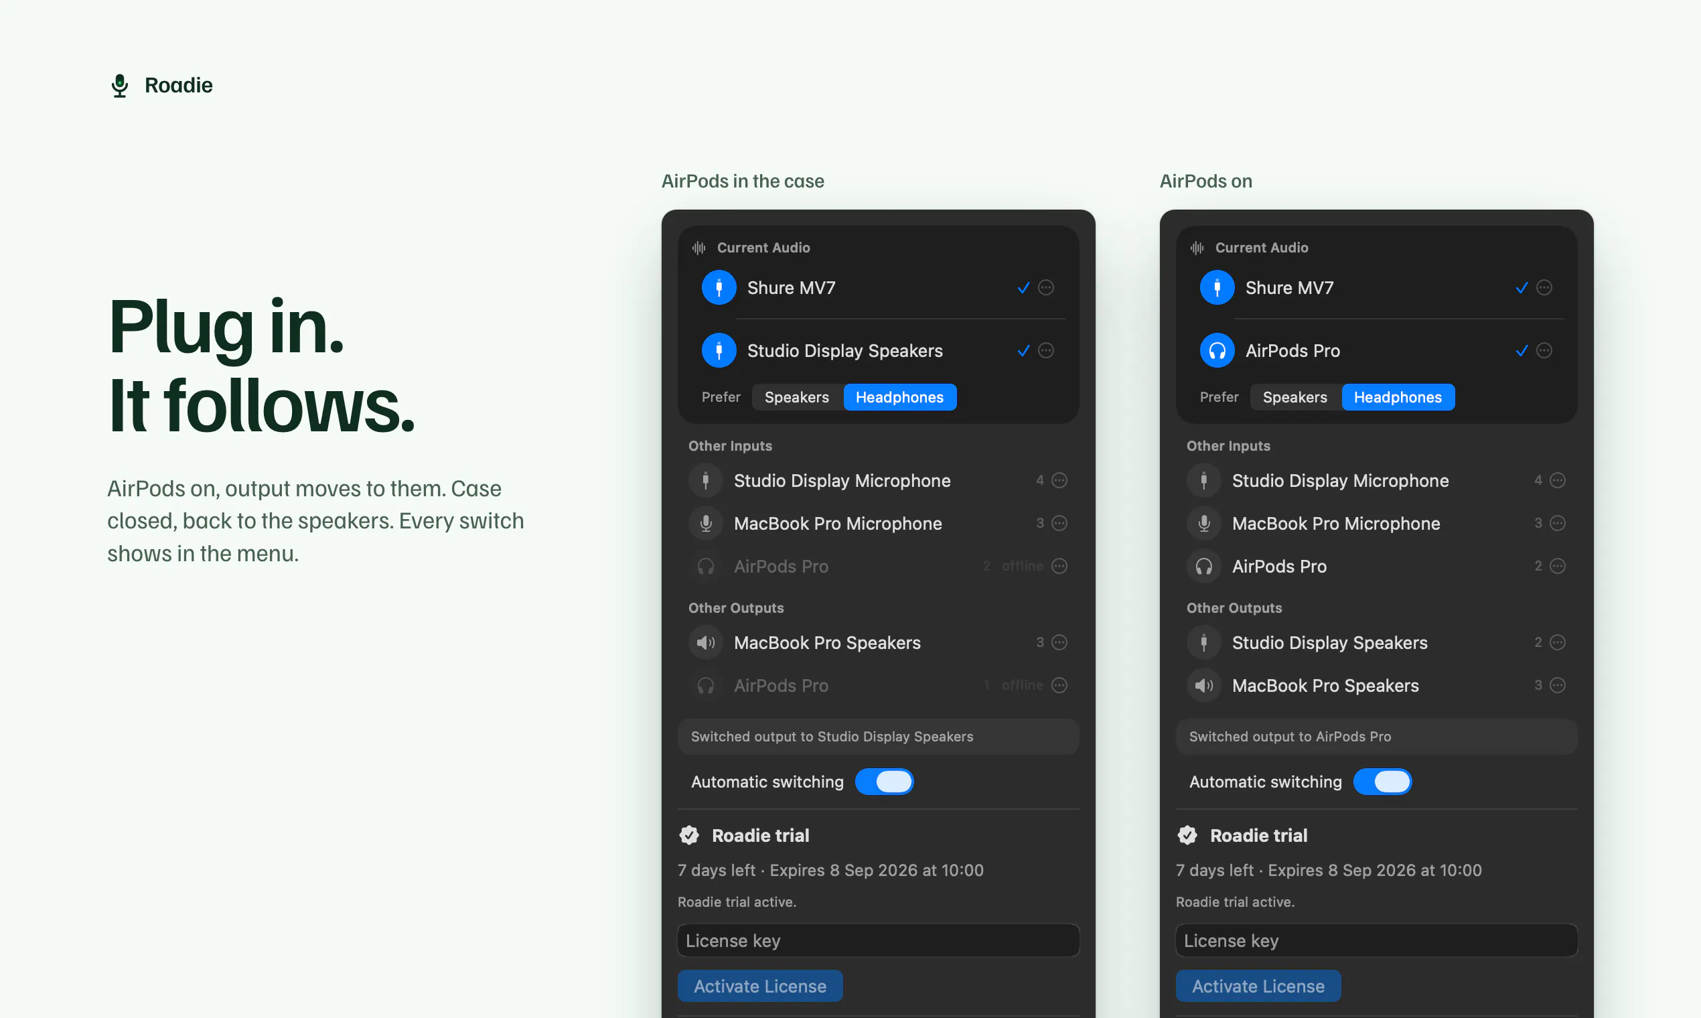This screenshot has width=1701, height=1018.
Task: Click 'AirPods on' panel caption
Action: [1207, 181]
